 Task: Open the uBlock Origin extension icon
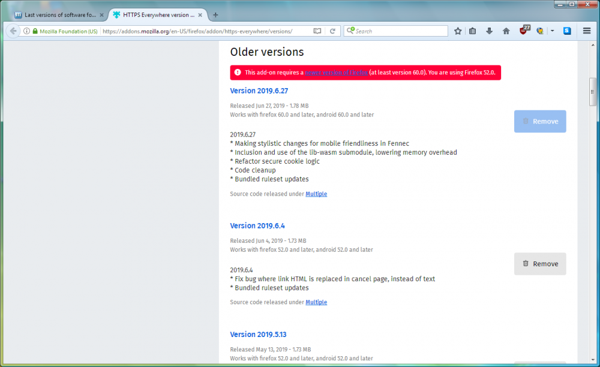click(524, 31)
